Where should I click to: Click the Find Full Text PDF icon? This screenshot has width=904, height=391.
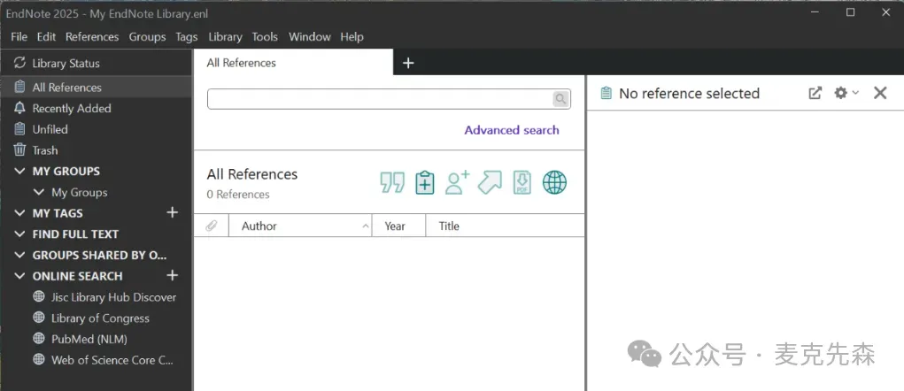click(x=522, y=182)
